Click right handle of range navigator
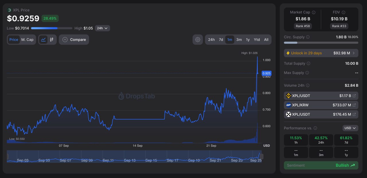This screenshot has width=367, height=178. tap(261, 156)
